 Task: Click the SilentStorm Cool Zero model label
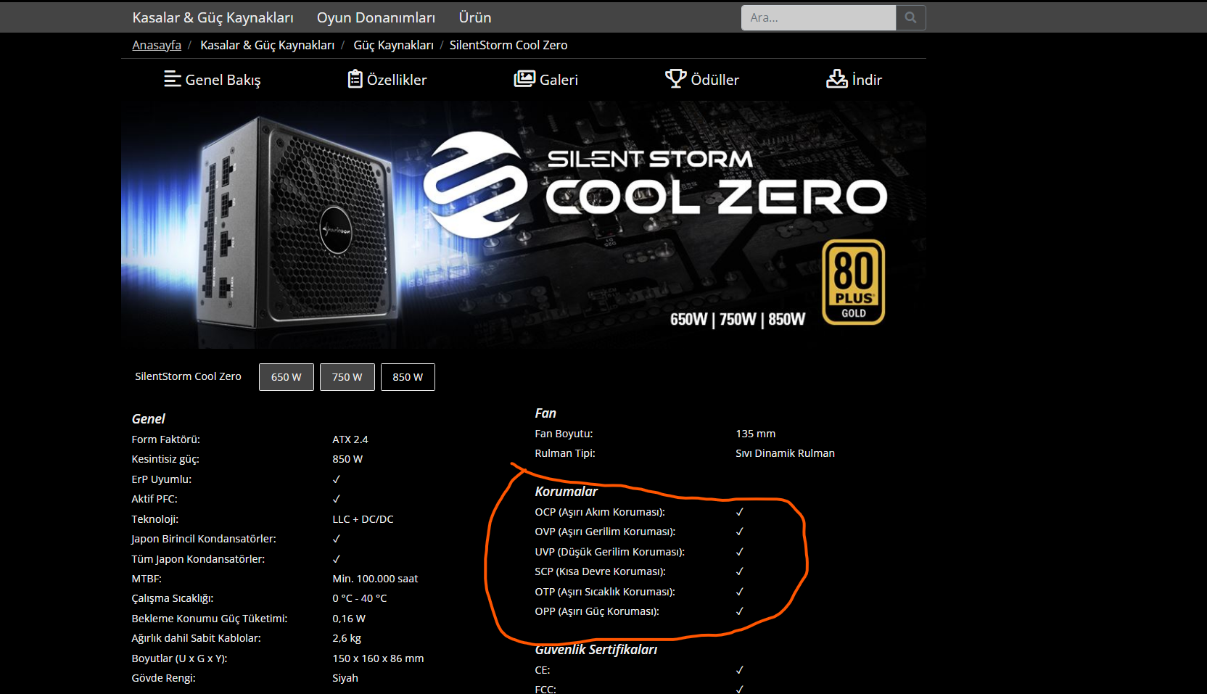coord(188,376)
